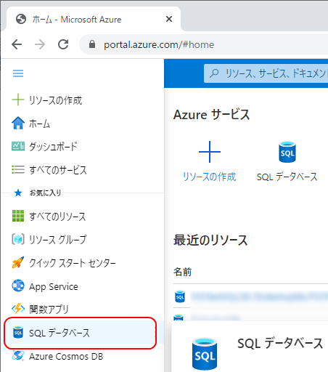328x372 pixels.
Task: Click the padlock site info icon
Action: tap(92, 44)
